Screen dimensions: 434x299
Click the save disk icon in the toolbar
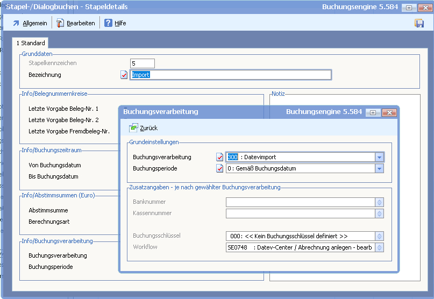pyautogui.click(x=419, y=23)
